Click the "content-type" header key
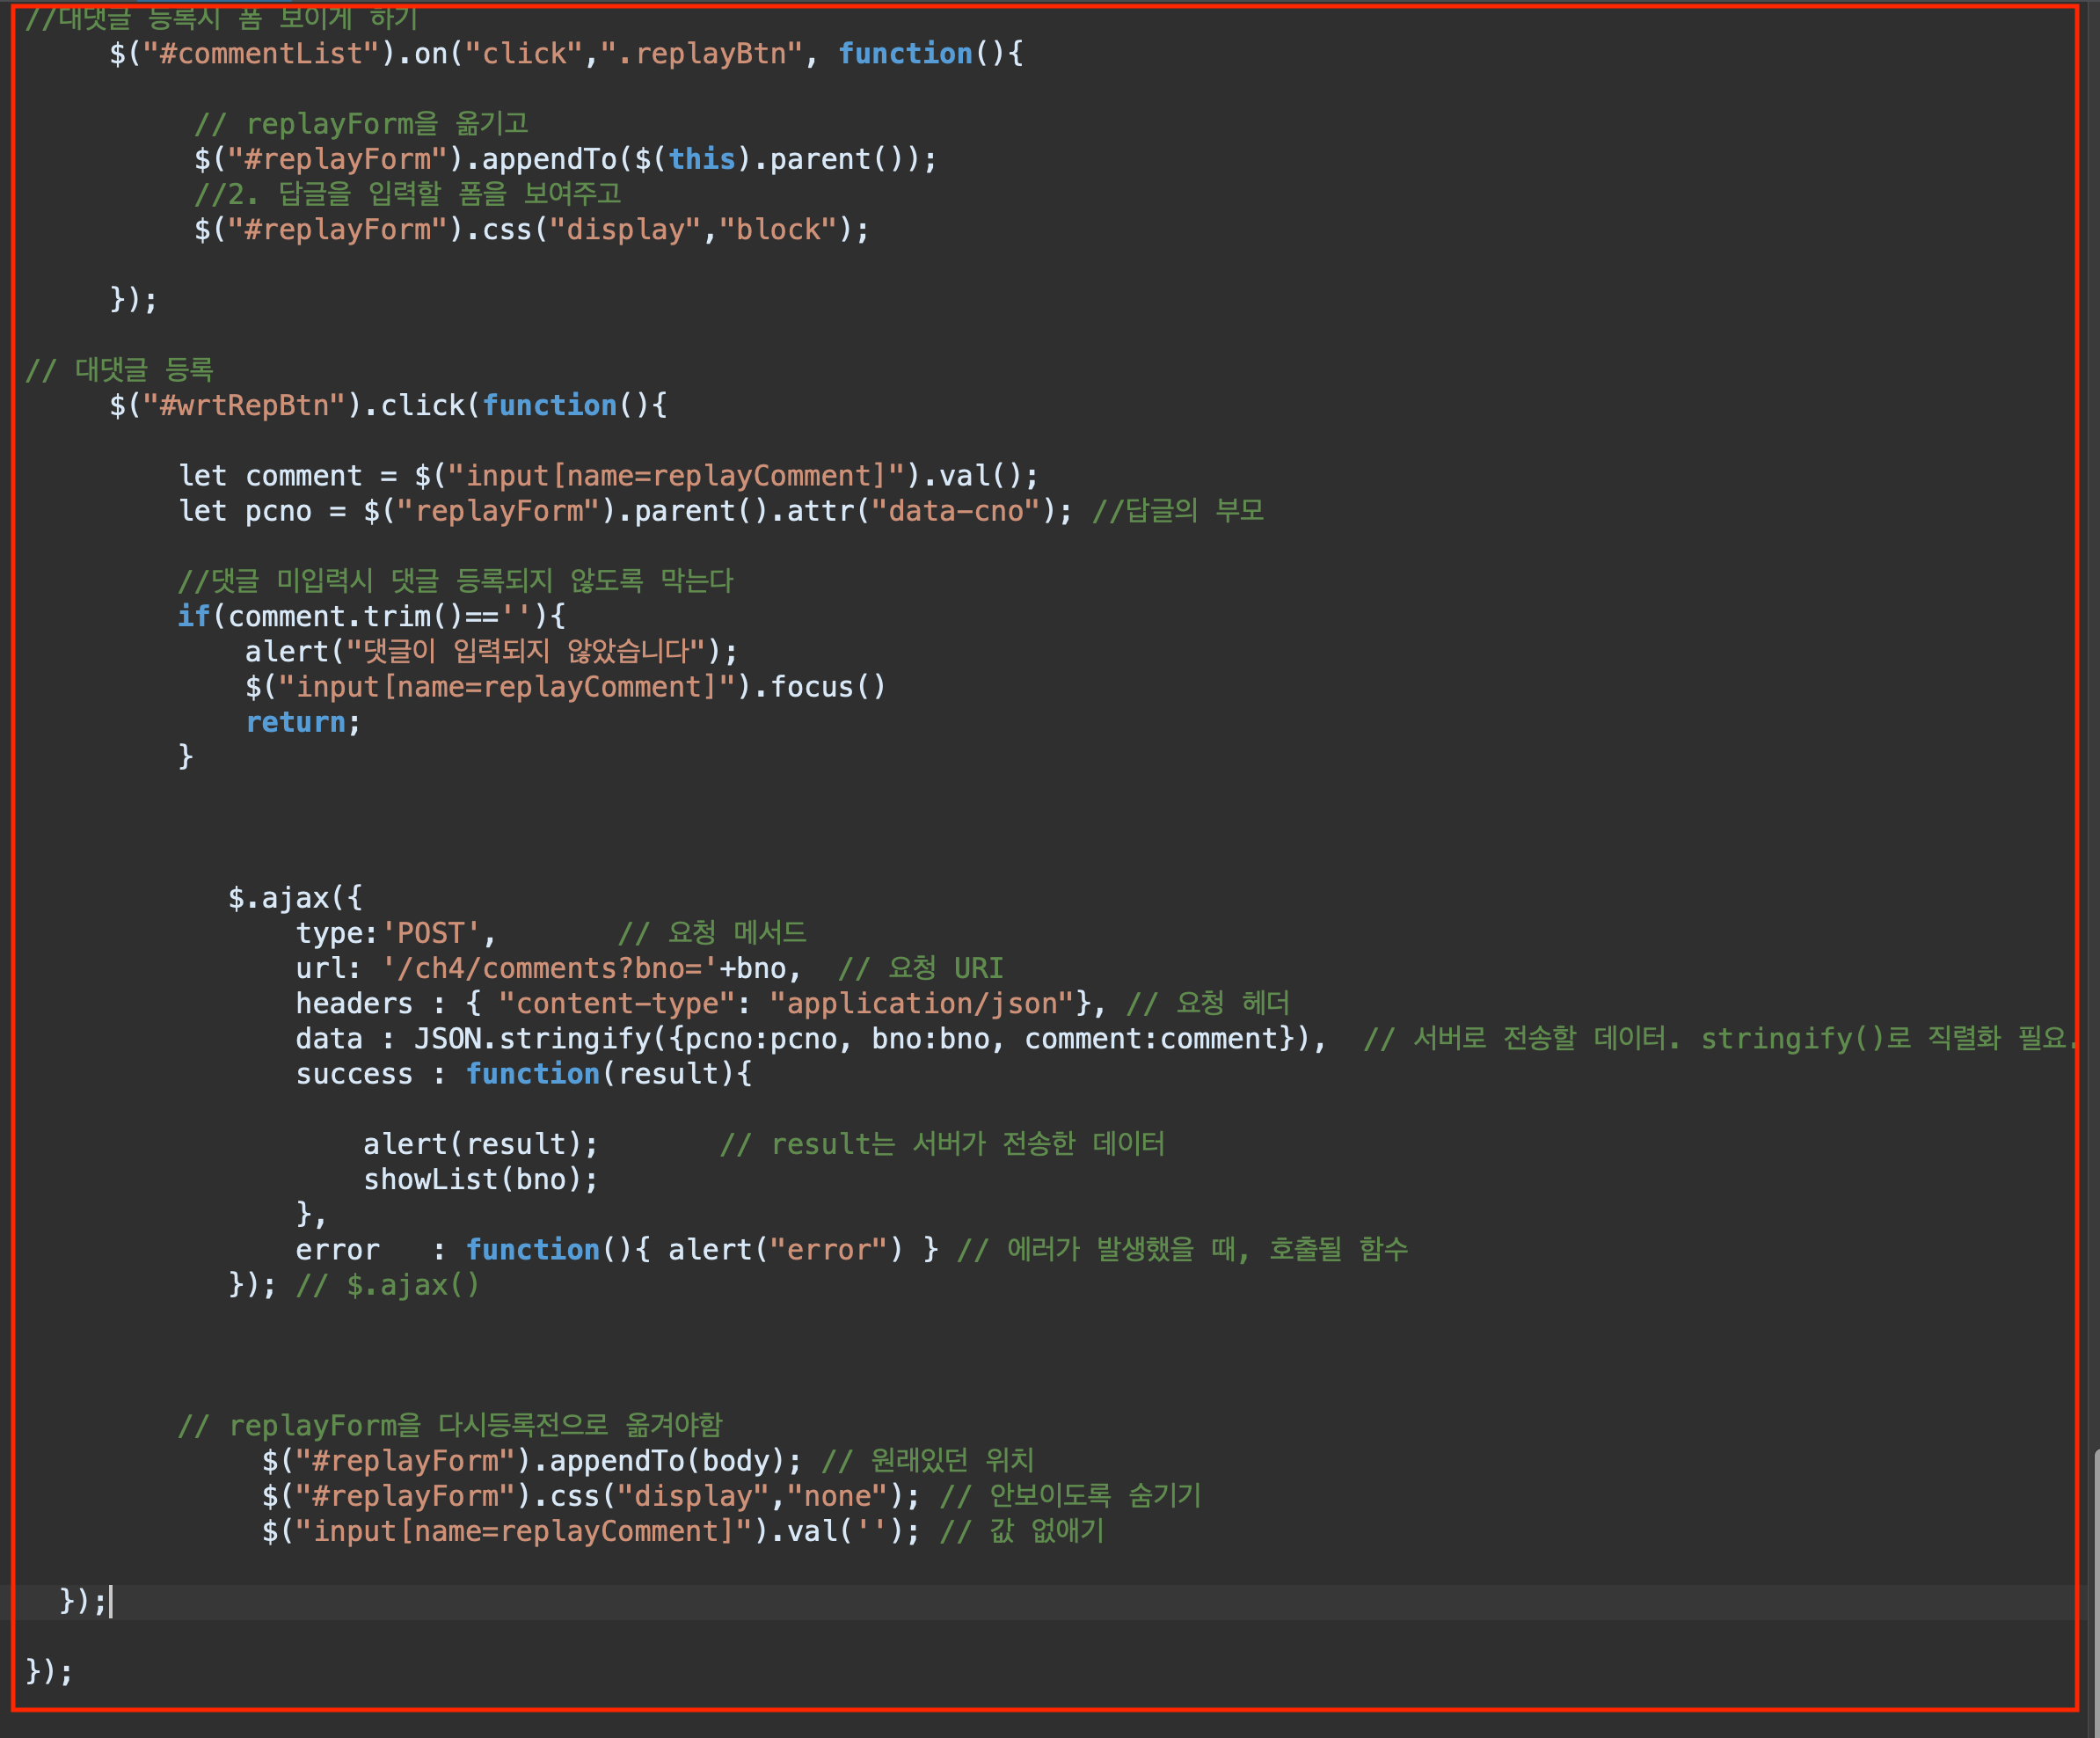2100x1738 pixels. [x=616, y=1003]
